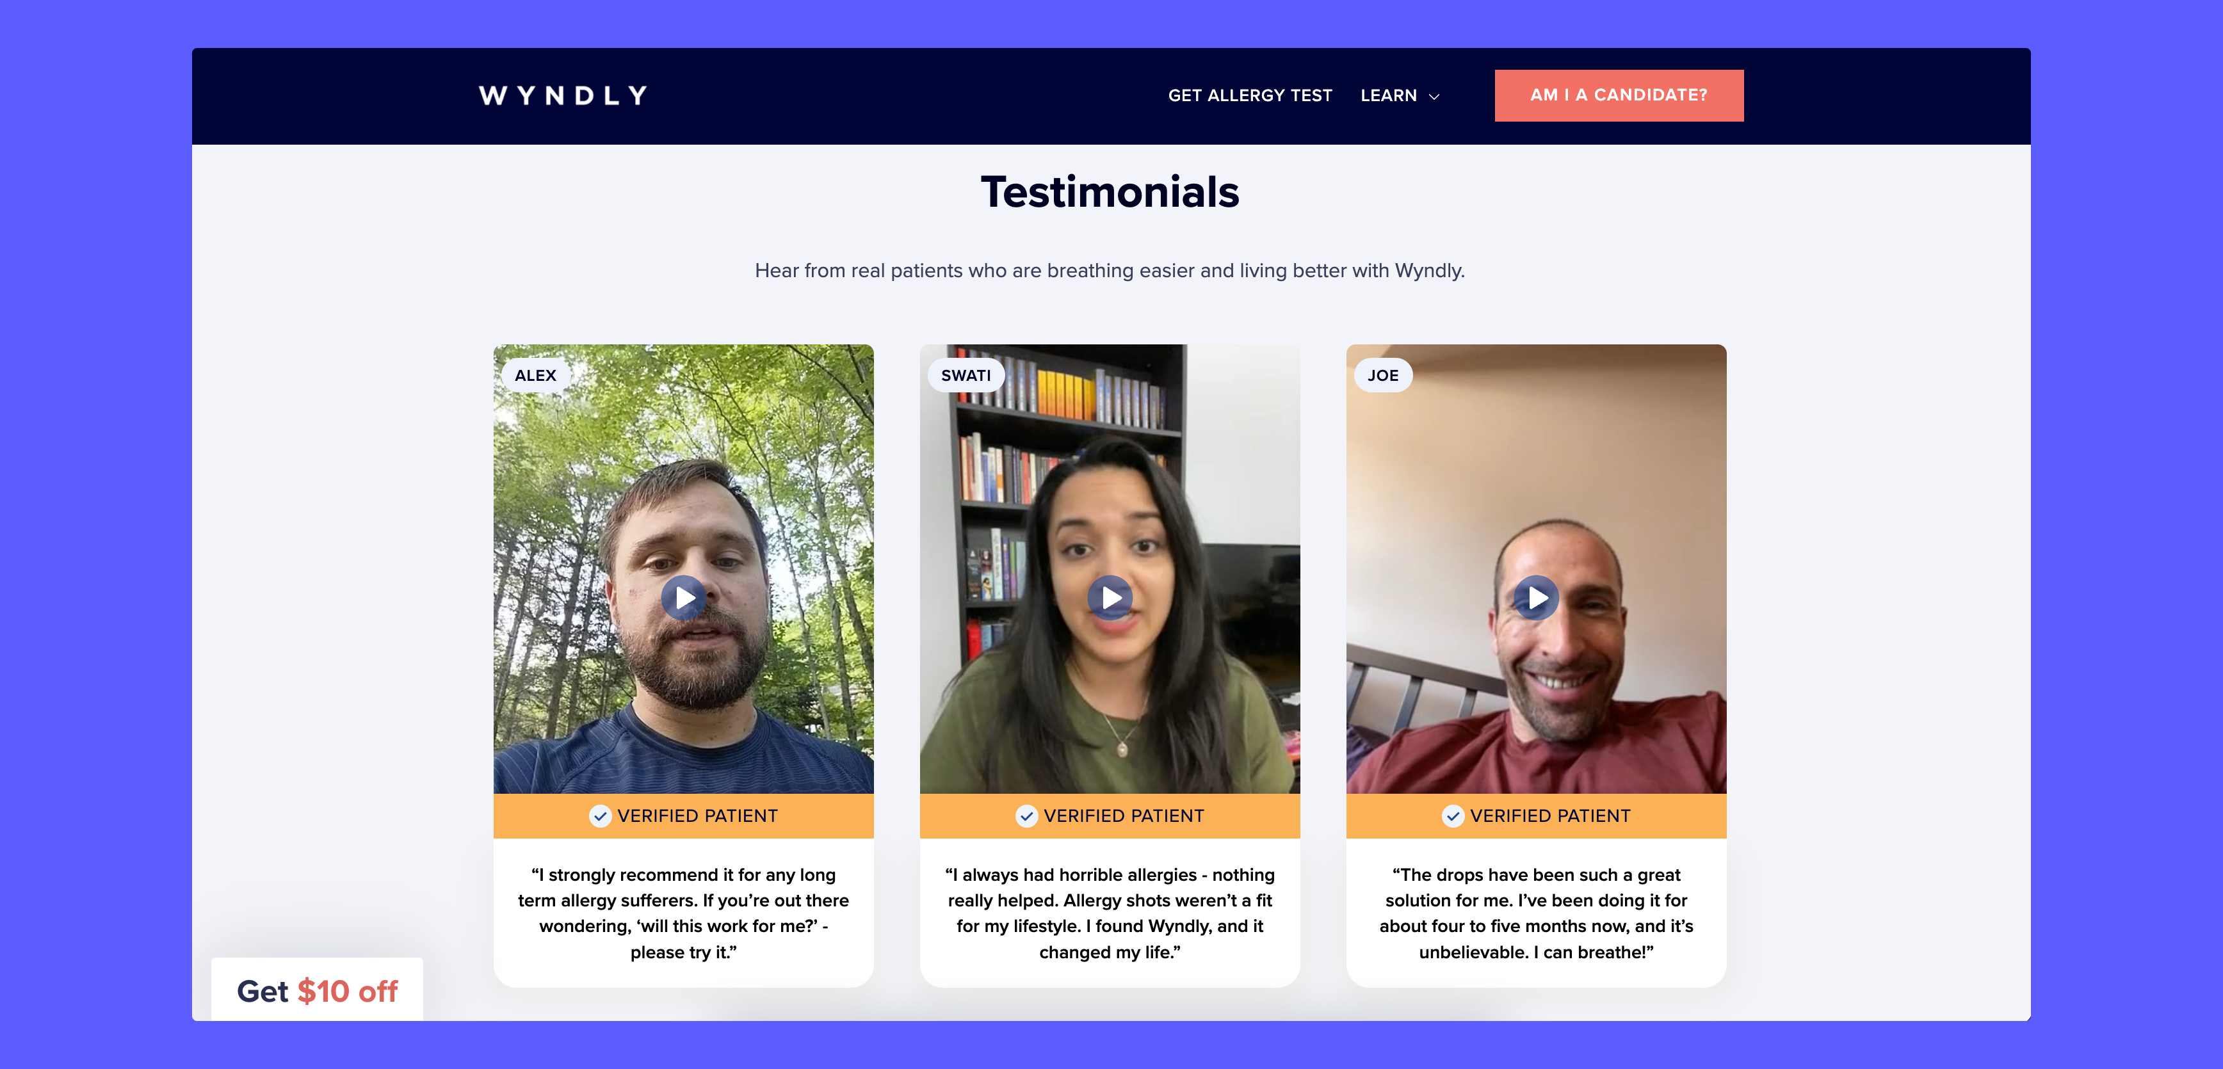Click the Verified Patient label under Swati
The height and width of the screenshot is (1069, 2223).
point(1124,816)
